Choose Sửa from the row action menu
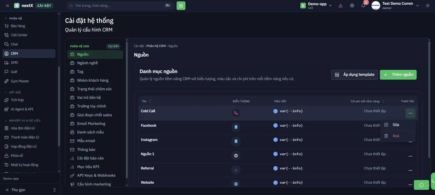Viewport: 435px width, 195px height. click(x=398, y=125)
